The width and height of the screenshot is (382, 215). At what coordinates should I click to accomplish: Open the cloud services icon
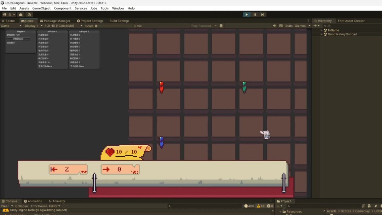tap(21, 14)
